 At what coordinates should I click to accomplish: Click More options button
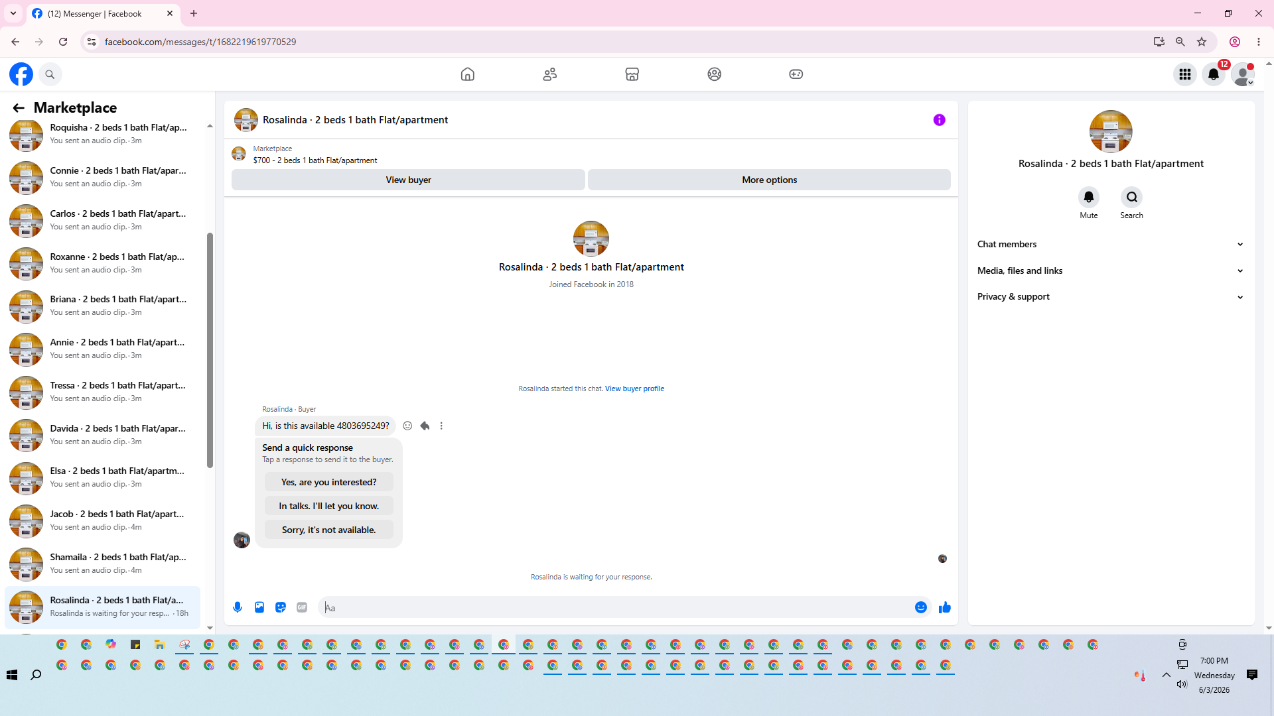pos(769,180)
